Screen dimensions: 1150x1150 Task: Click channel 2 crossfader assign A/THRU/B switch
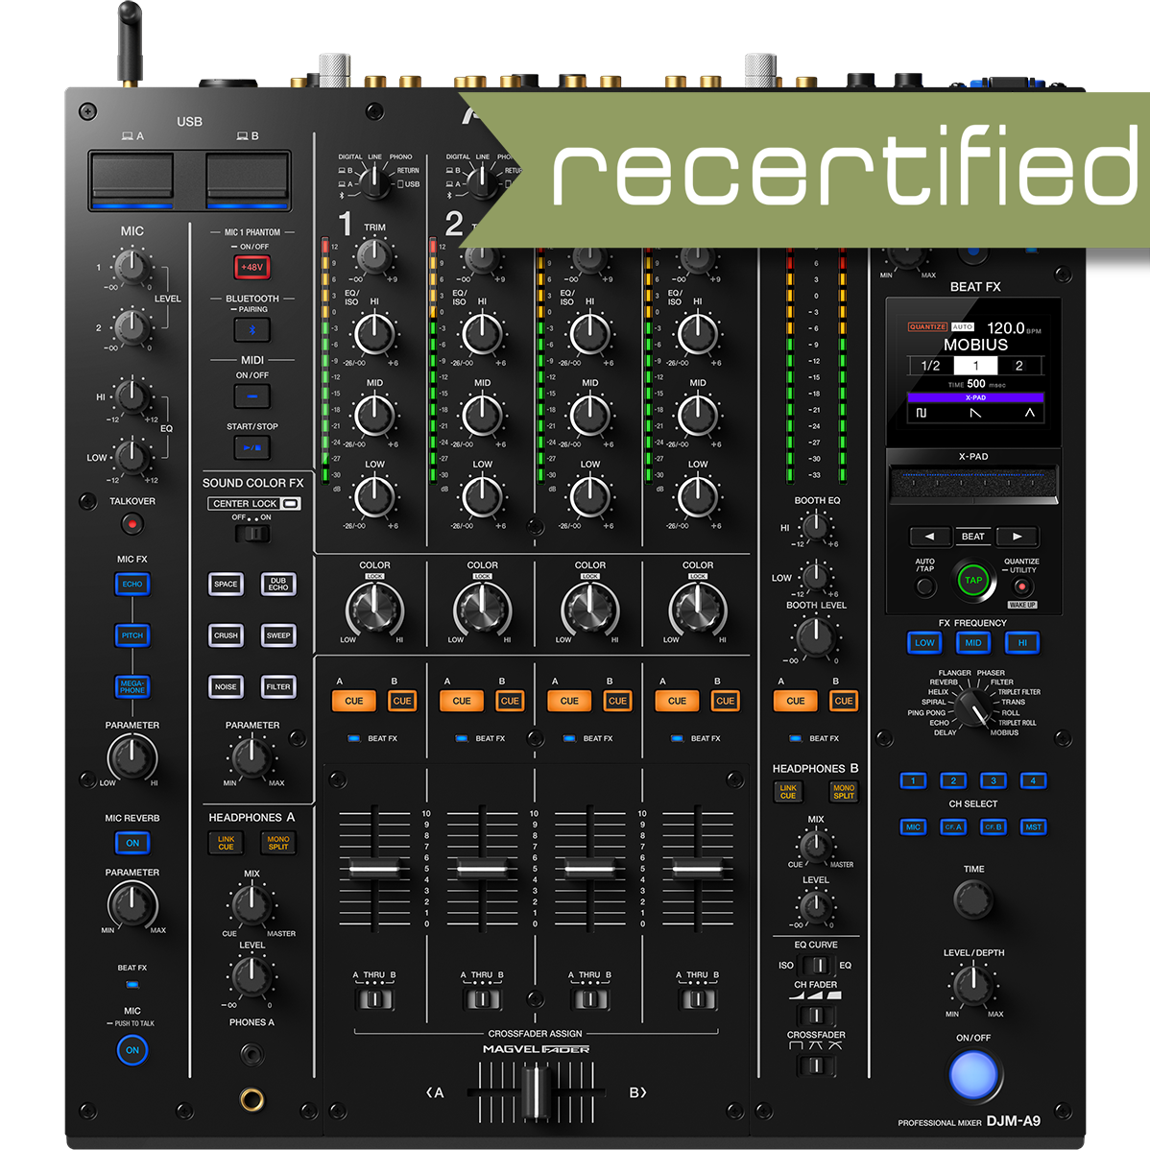(x=483, y=999)
